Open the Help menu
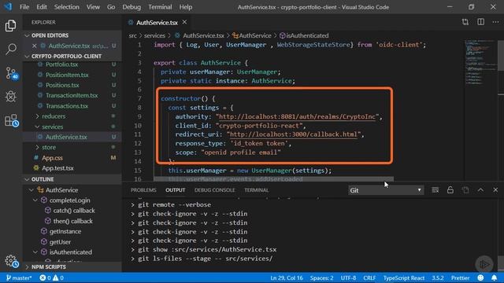Screen dimensions: 504x283 (186, 7)
